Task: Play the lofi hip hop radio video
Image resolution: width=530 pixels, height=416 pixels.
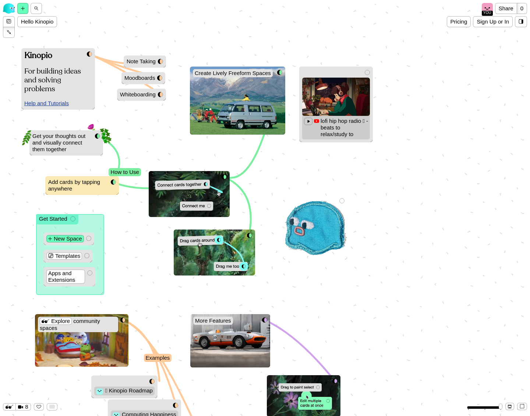Action: (308, 121)
